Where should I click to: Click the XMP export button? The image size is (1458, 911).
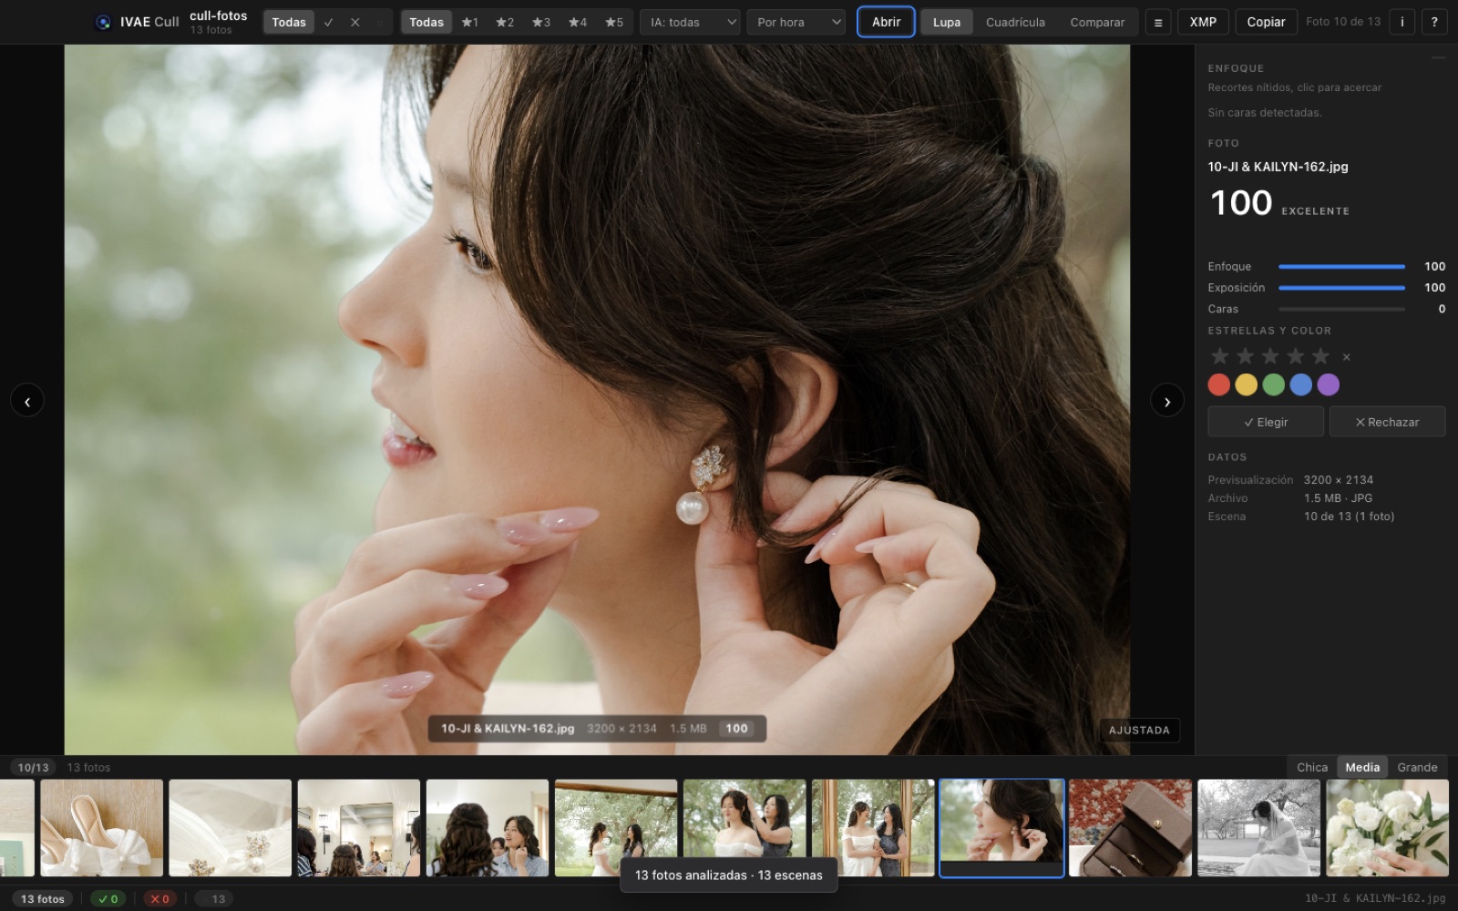click(1203, 22)
